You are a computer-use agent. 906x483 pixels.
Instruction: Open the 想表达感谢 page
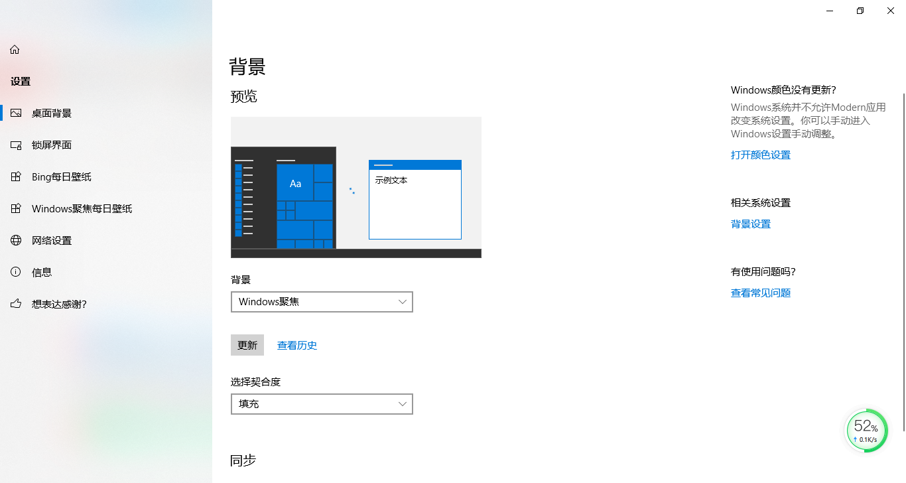coord(61,304)
